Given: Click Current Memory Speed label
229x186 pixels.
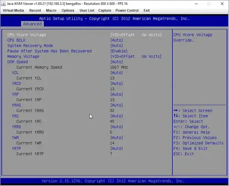Looking at the screenshot, I should pyautogui.click(x=39, y=67).
